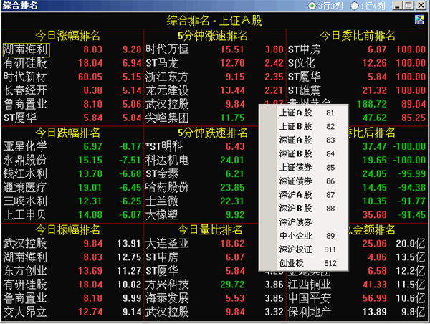
Task: Choose 创业板 from the popup menu
Action: click(304, 263)
